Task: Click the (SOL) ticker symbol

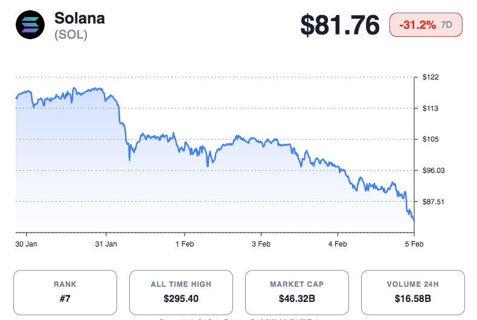Action: coord(71,35)
